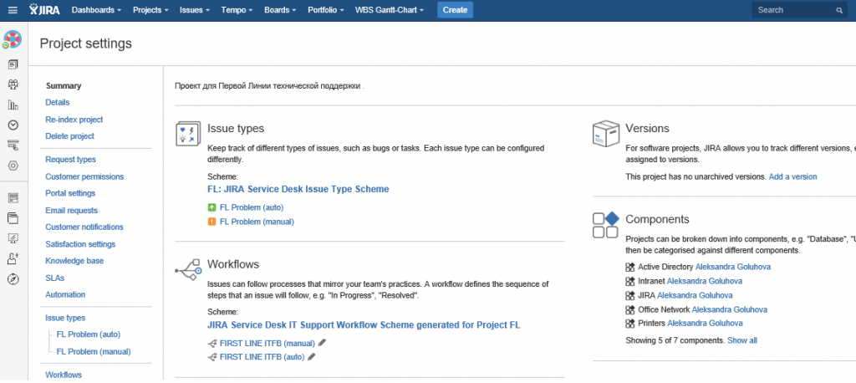Screen dimensions: 856x383
Task: Click the search magnifier icon
Action: click(839, 10)
